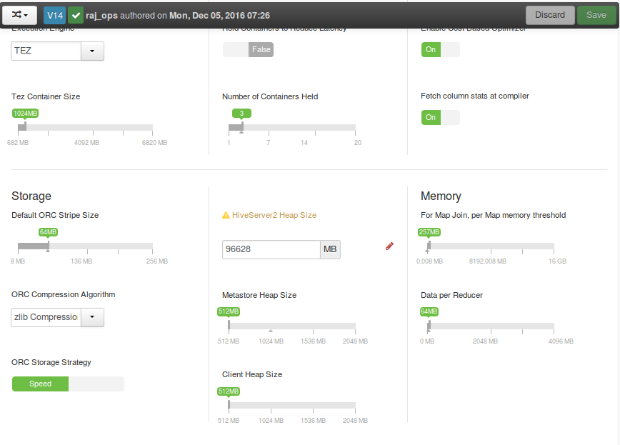Click the 6820 MB slider tick label
Image resolution: width=620 pixels, height=445 pixels.
(x=154, y=143)
